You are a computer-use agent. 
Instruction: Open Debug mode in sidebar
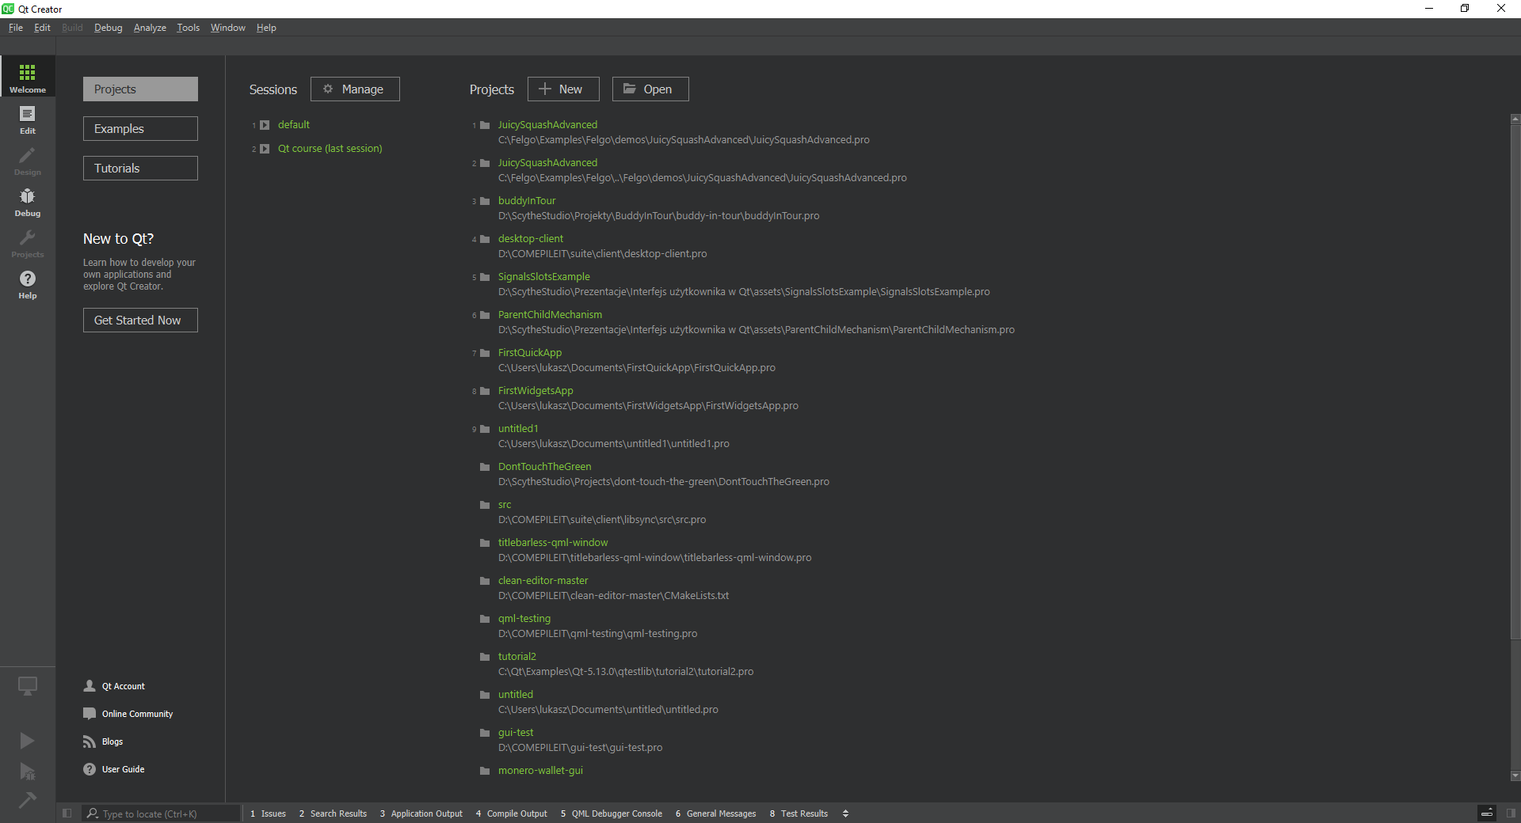[27, 202]
